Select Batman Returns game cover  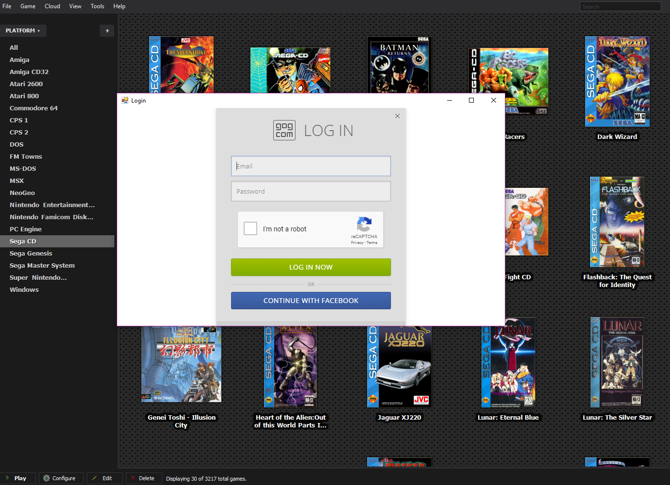tap(399, 65)
